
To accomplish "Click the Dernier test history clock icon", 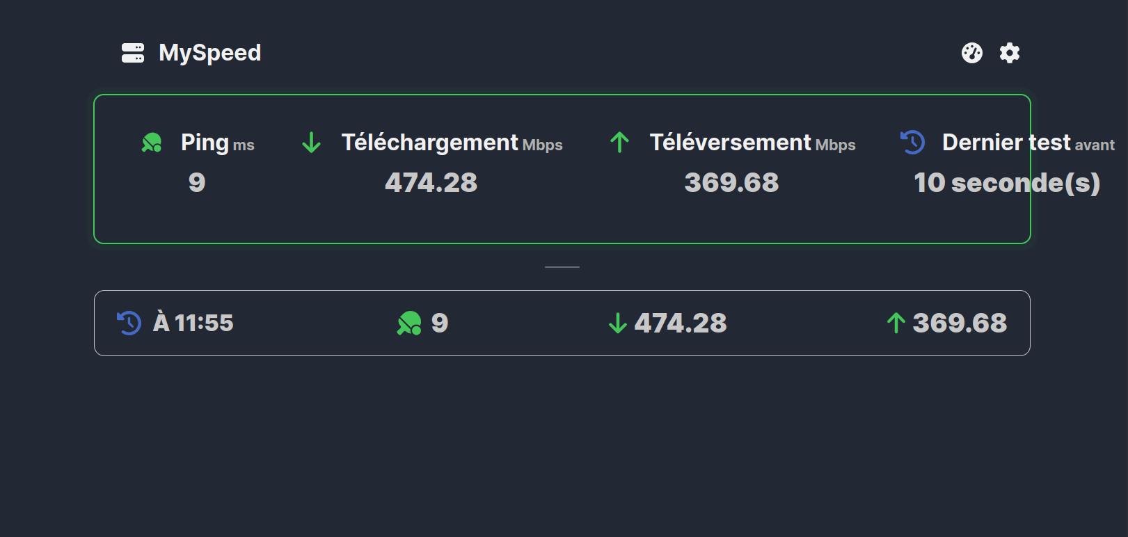I will tap(912, 143).
